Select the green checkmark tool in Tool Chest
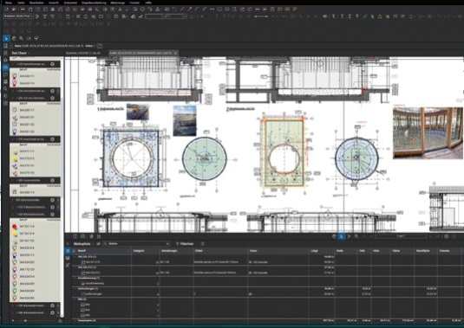 tap(15, 117)
